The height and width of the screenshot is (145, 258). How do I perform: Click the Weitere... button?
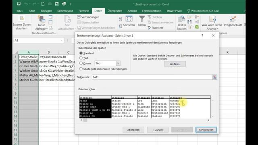[175, 64]
